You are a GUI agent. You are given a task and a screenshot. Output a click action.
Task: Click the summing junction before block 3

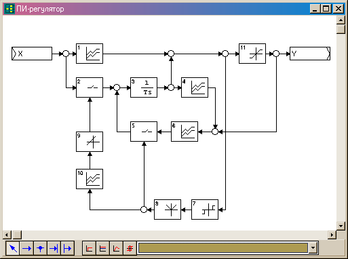pyautogui.click(x=117, y=87)
